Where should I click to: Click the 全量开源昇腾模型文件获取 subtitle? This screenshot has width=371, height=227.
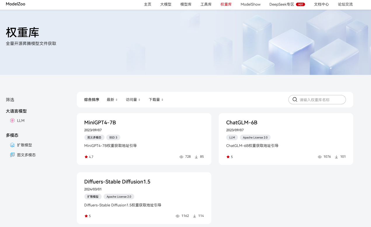(x=31, y=44)
